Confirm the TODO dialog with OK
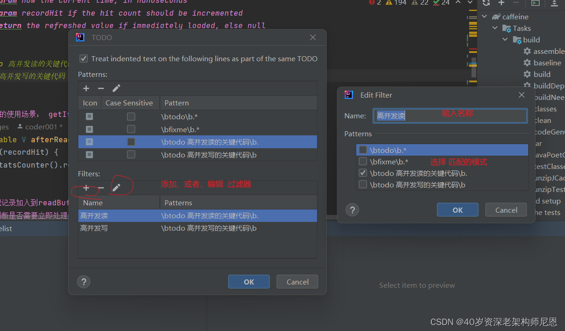565x331 pixels. click(249, 282)
